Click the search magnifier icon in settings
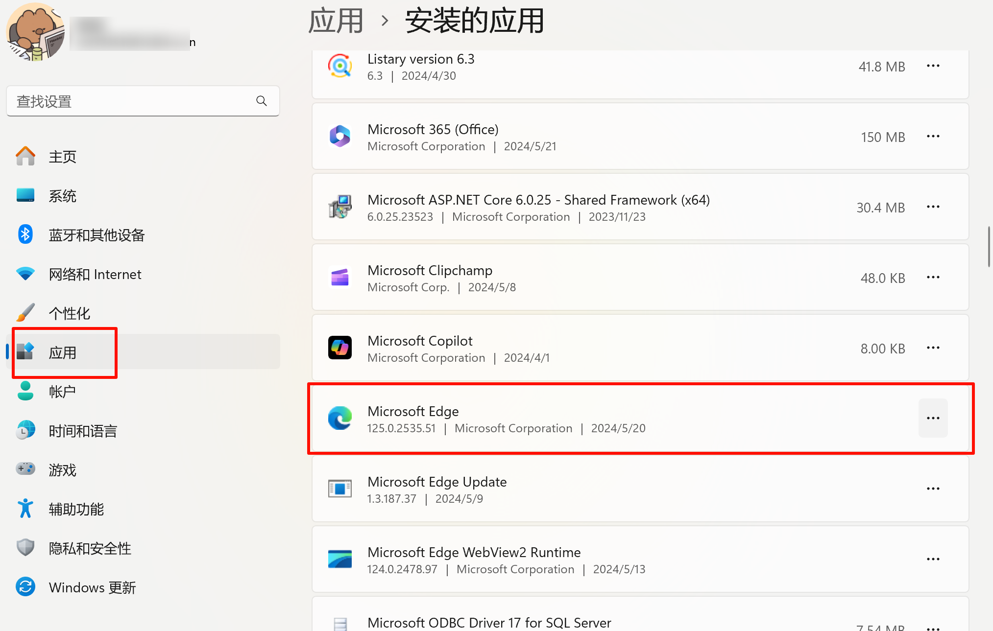 (x=262, y=101)
